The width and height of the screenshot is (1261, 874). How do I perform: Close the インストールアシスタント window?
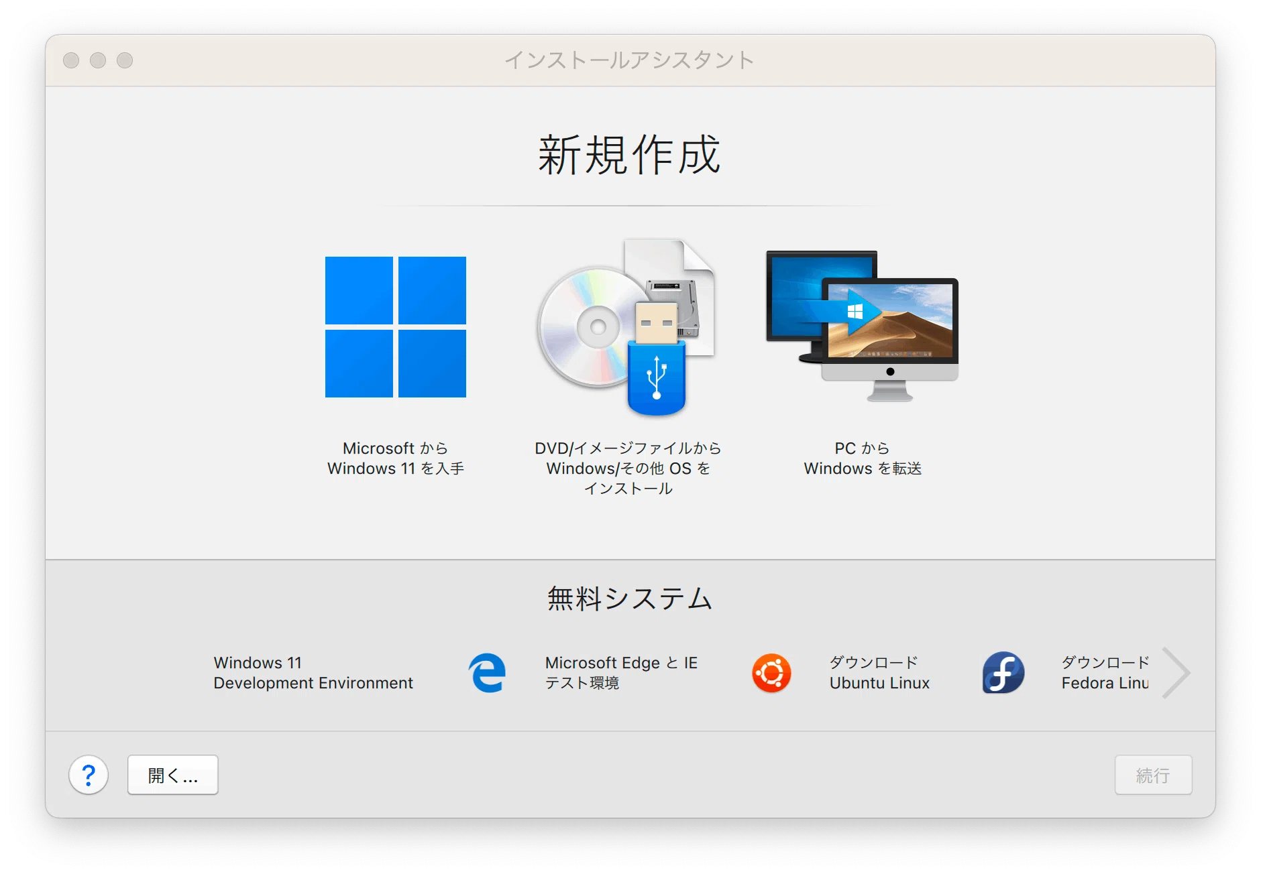coord(71,60)
